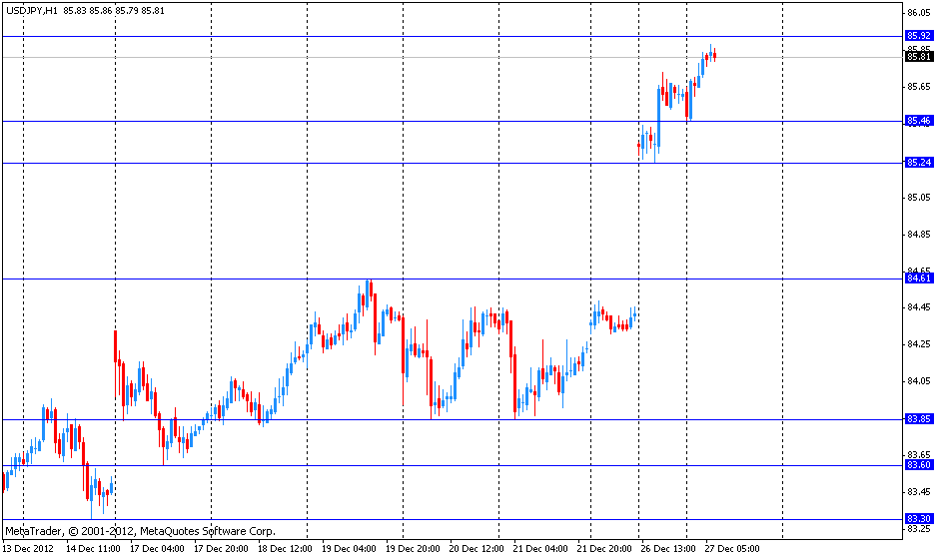Click the 13 Dec 2012 time label
The width and height of the screenshot is (940, 556).
click(28, 548)
